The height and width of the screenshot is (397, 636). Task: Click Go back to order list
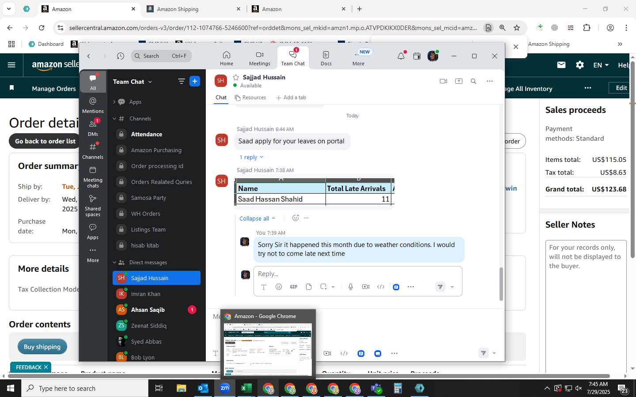[45, 141]
